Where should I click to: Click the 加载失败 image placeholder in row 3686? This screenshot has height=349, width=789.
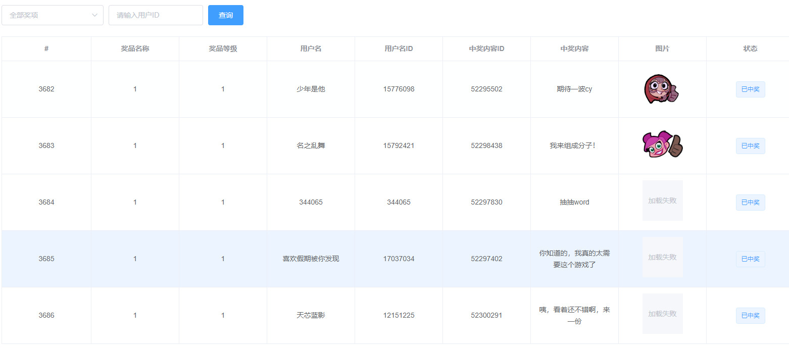point(662,314)
